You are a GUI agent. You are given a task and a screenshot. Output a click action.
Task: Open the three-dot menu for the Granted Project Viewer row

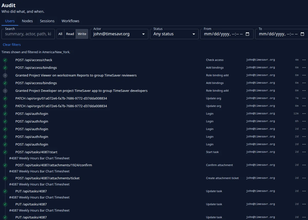click(x=304, y=75)
